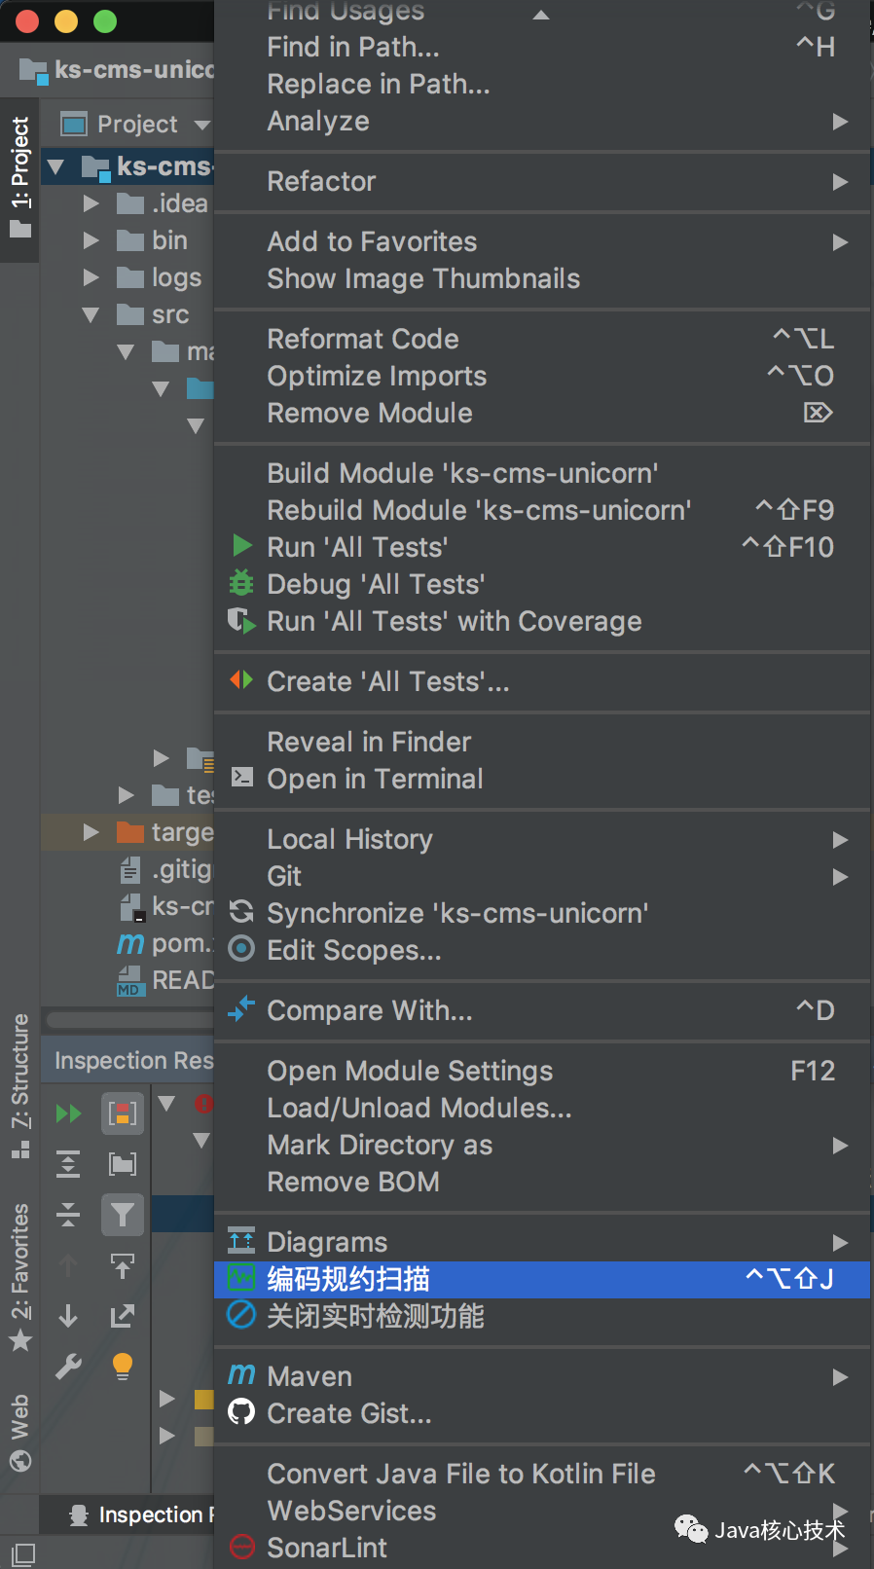Toggle Group by Directory button
The width and height of the screenshot is (874, 1569).
click(x=123, y=1164)
